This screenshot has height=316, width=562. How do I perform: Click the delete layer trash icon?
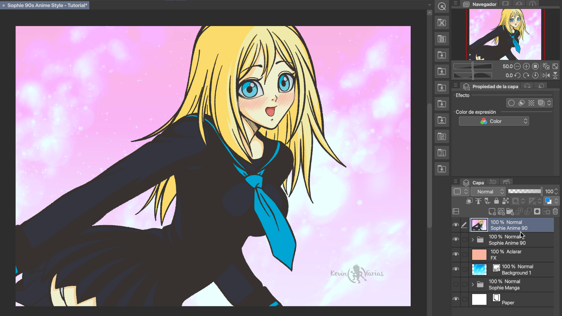coord(555,212)
